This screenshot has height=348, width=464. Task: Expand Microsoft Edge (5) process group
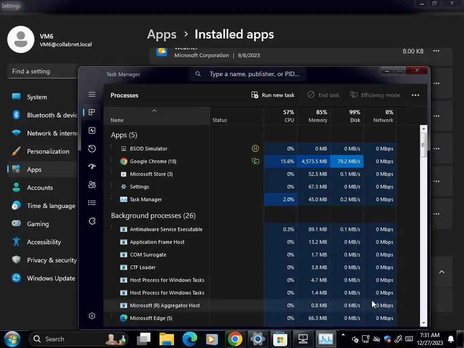coord(111,316)
